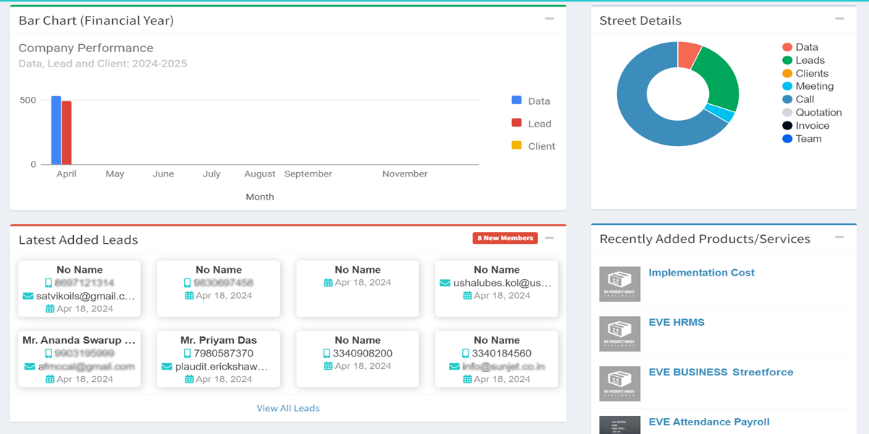Toggle the Lead series in bar chart legend
Screen dimensions: 869x434
click(517, 124)
